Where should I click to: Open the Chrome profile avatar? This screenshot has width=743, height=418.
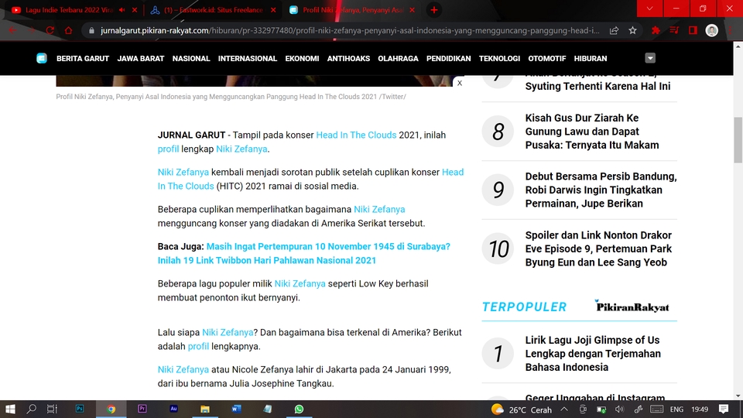click(712, 30)
